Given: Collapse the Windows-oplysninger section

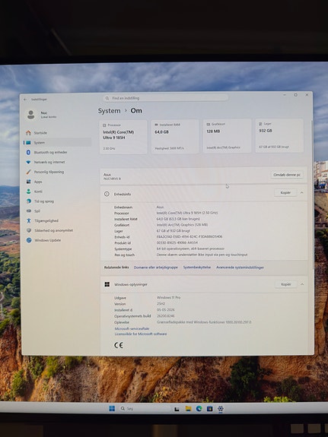Looking at the screenshot, I should [302, 284].
